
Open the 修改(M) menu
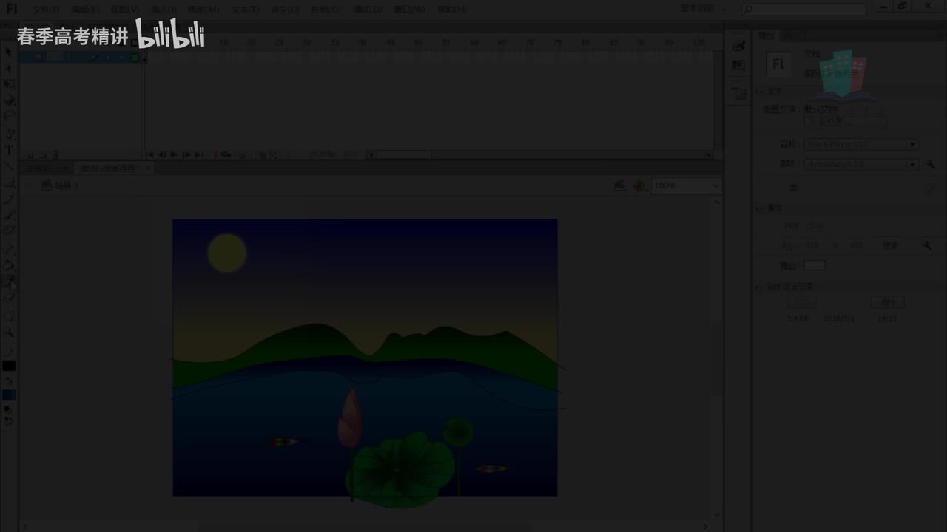[x=203, y=10]
